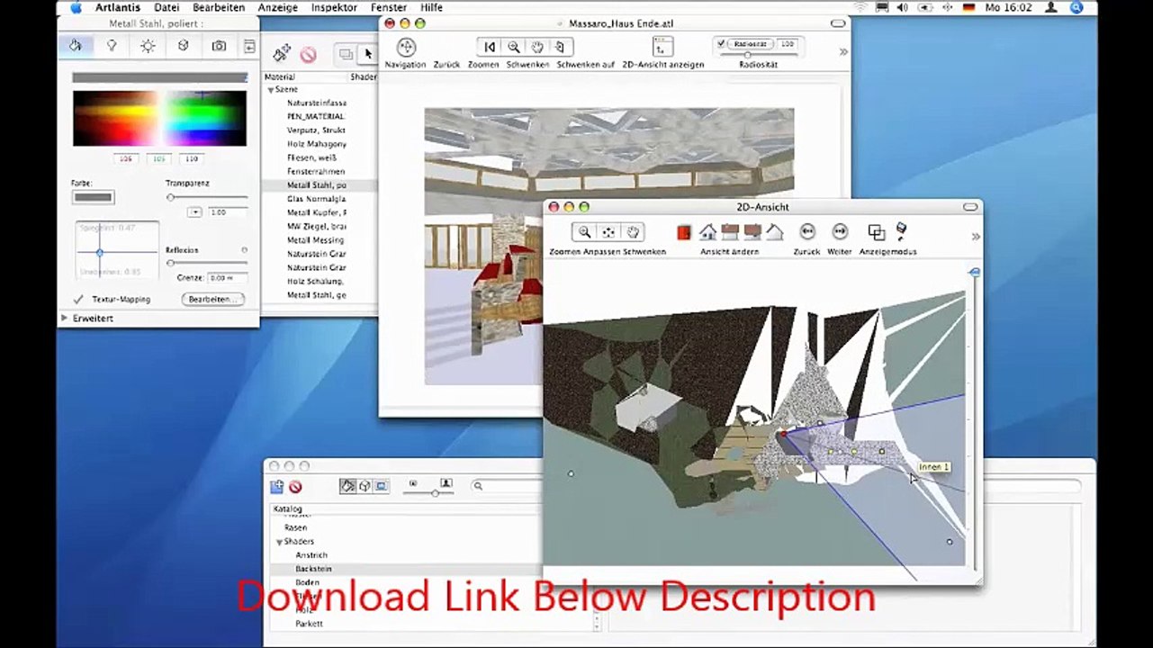Open the Datei menu
Image resolution: width=1153 pixels, height=648 pixels.
[x=167, y=7]
